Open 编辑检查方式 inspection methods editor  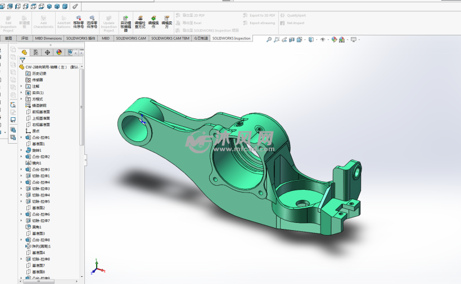click(x=140, y=22)
